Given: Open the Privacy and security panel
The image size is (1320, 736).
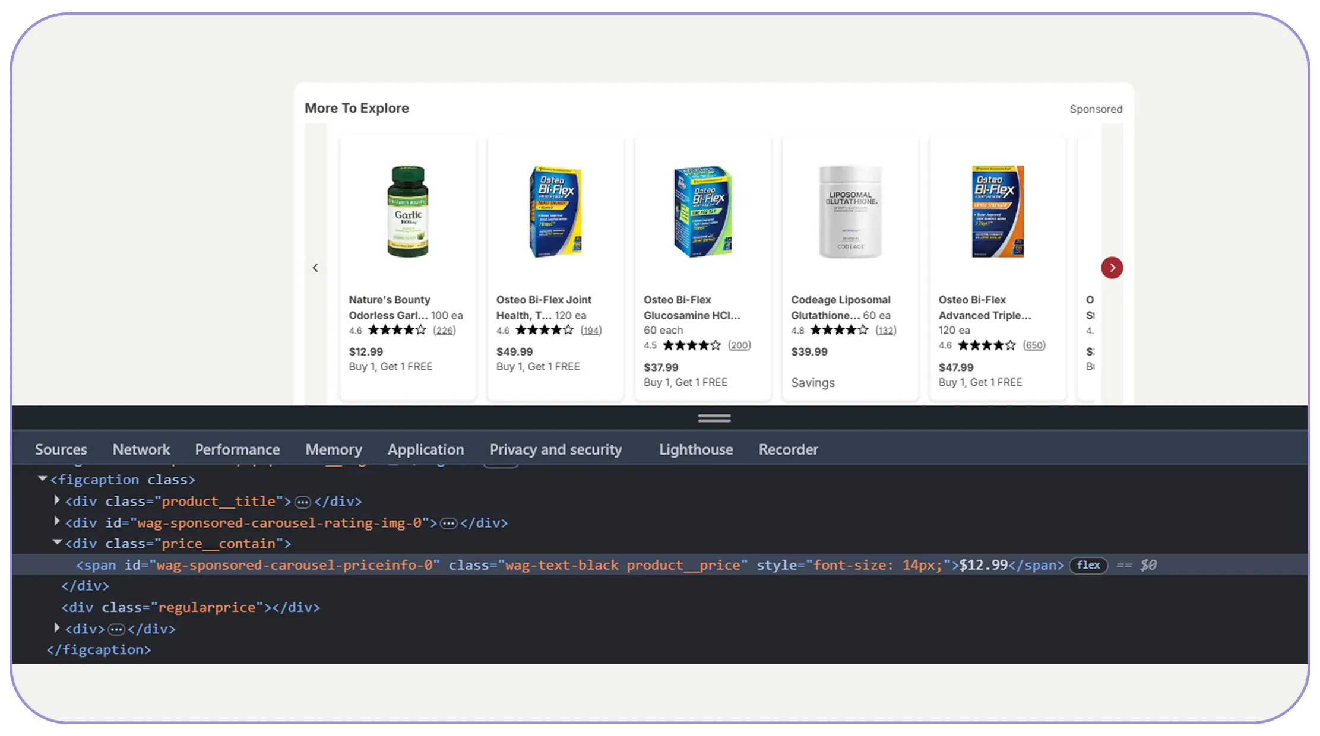Looking at the screenshot, I should tap(555, 449).
